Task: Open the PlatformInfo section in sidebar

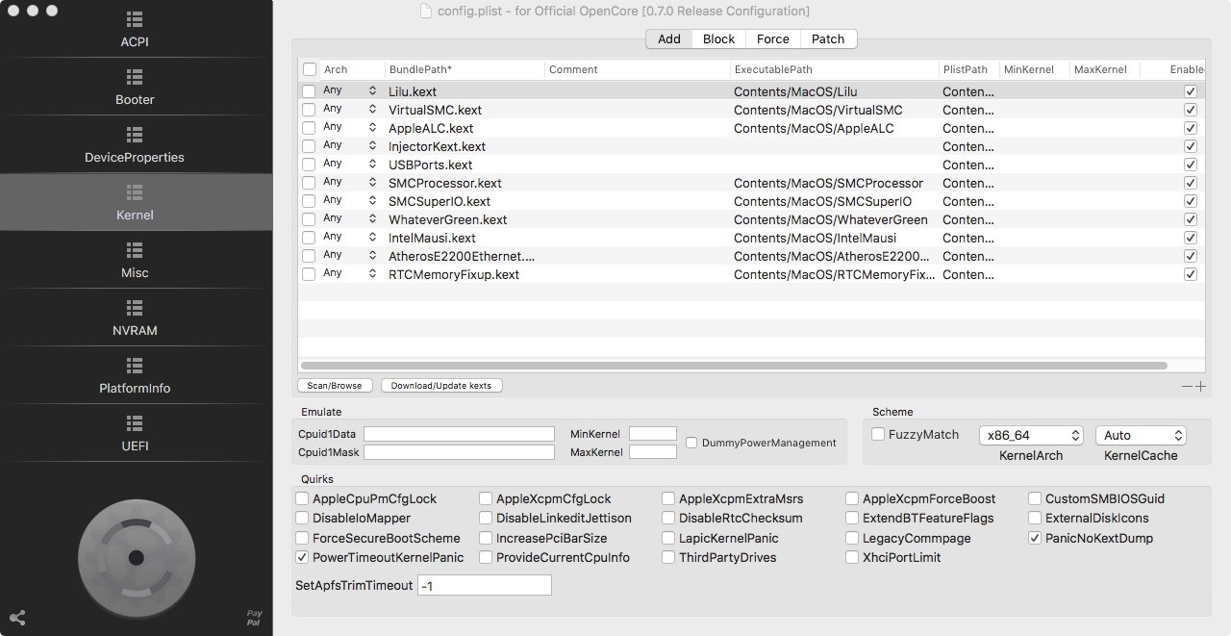Action: click(135, 376)
